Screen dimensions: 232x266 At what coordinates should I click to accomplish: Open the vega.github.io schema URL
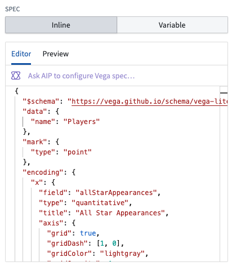(149, 101)
